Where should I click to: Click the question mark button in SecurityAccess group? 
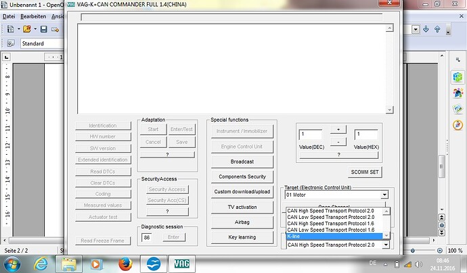point(167,212)
